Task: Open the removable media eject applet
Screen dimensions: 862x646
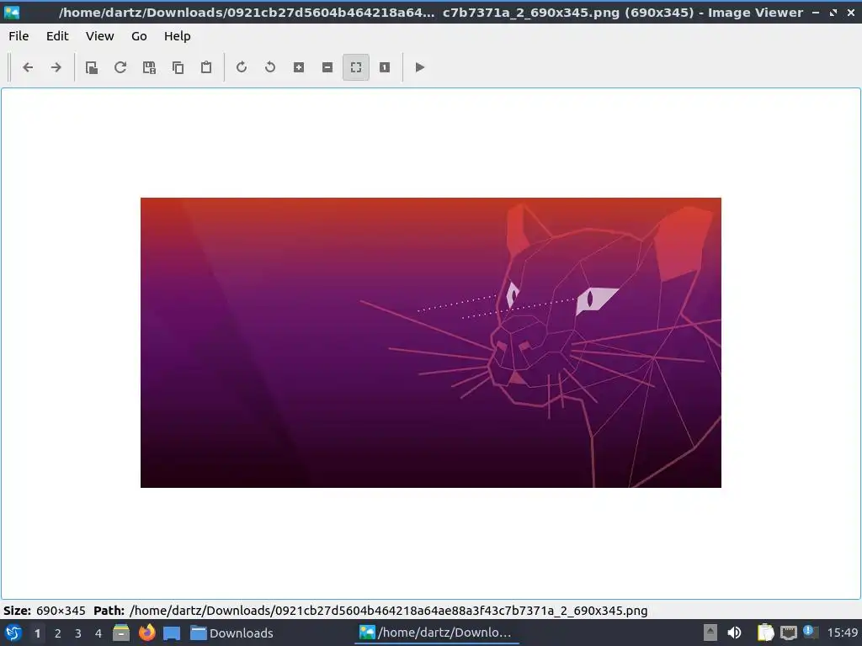Action: (x=710, y=633)
